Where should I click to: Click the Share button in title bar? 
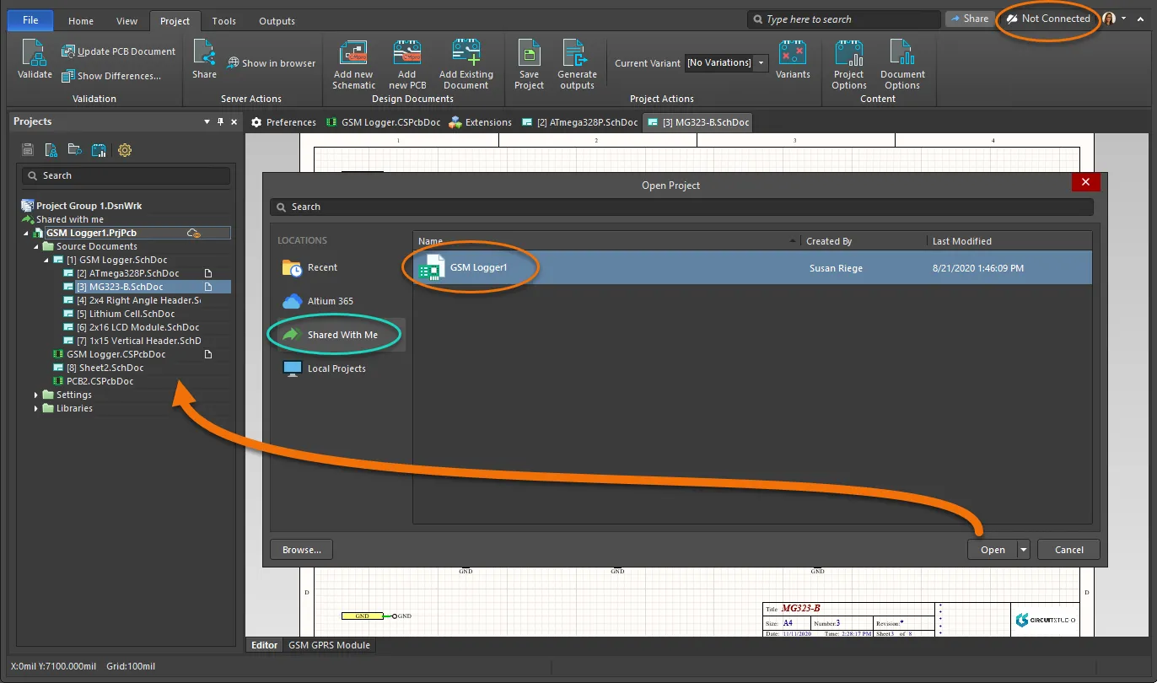[x=969, y=19]
